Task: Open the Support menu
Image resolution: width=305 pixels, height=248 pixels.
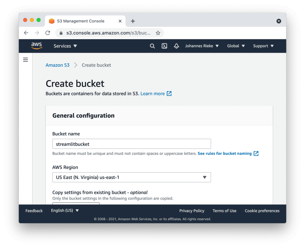Action: [263, 46]
